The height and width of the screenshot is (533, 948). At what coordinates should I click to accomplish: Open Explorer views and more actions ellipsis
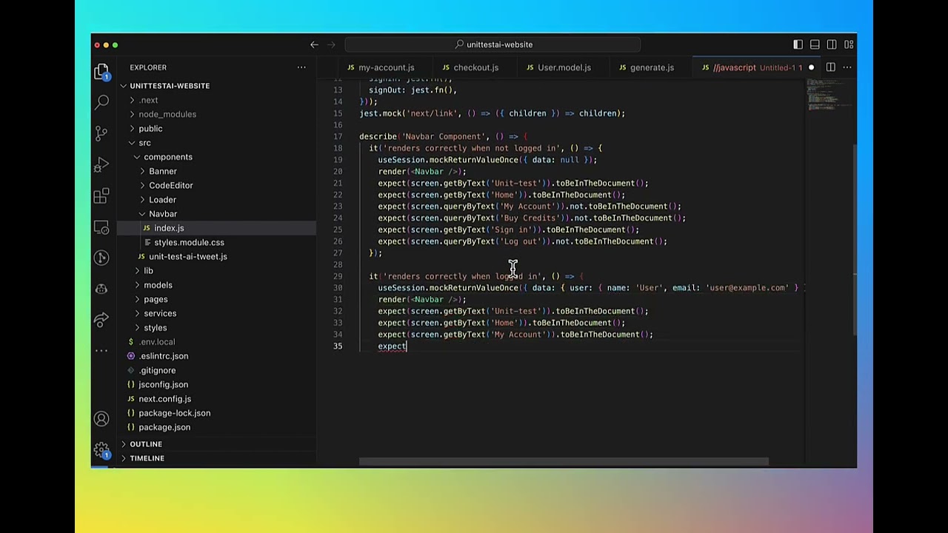301,67
